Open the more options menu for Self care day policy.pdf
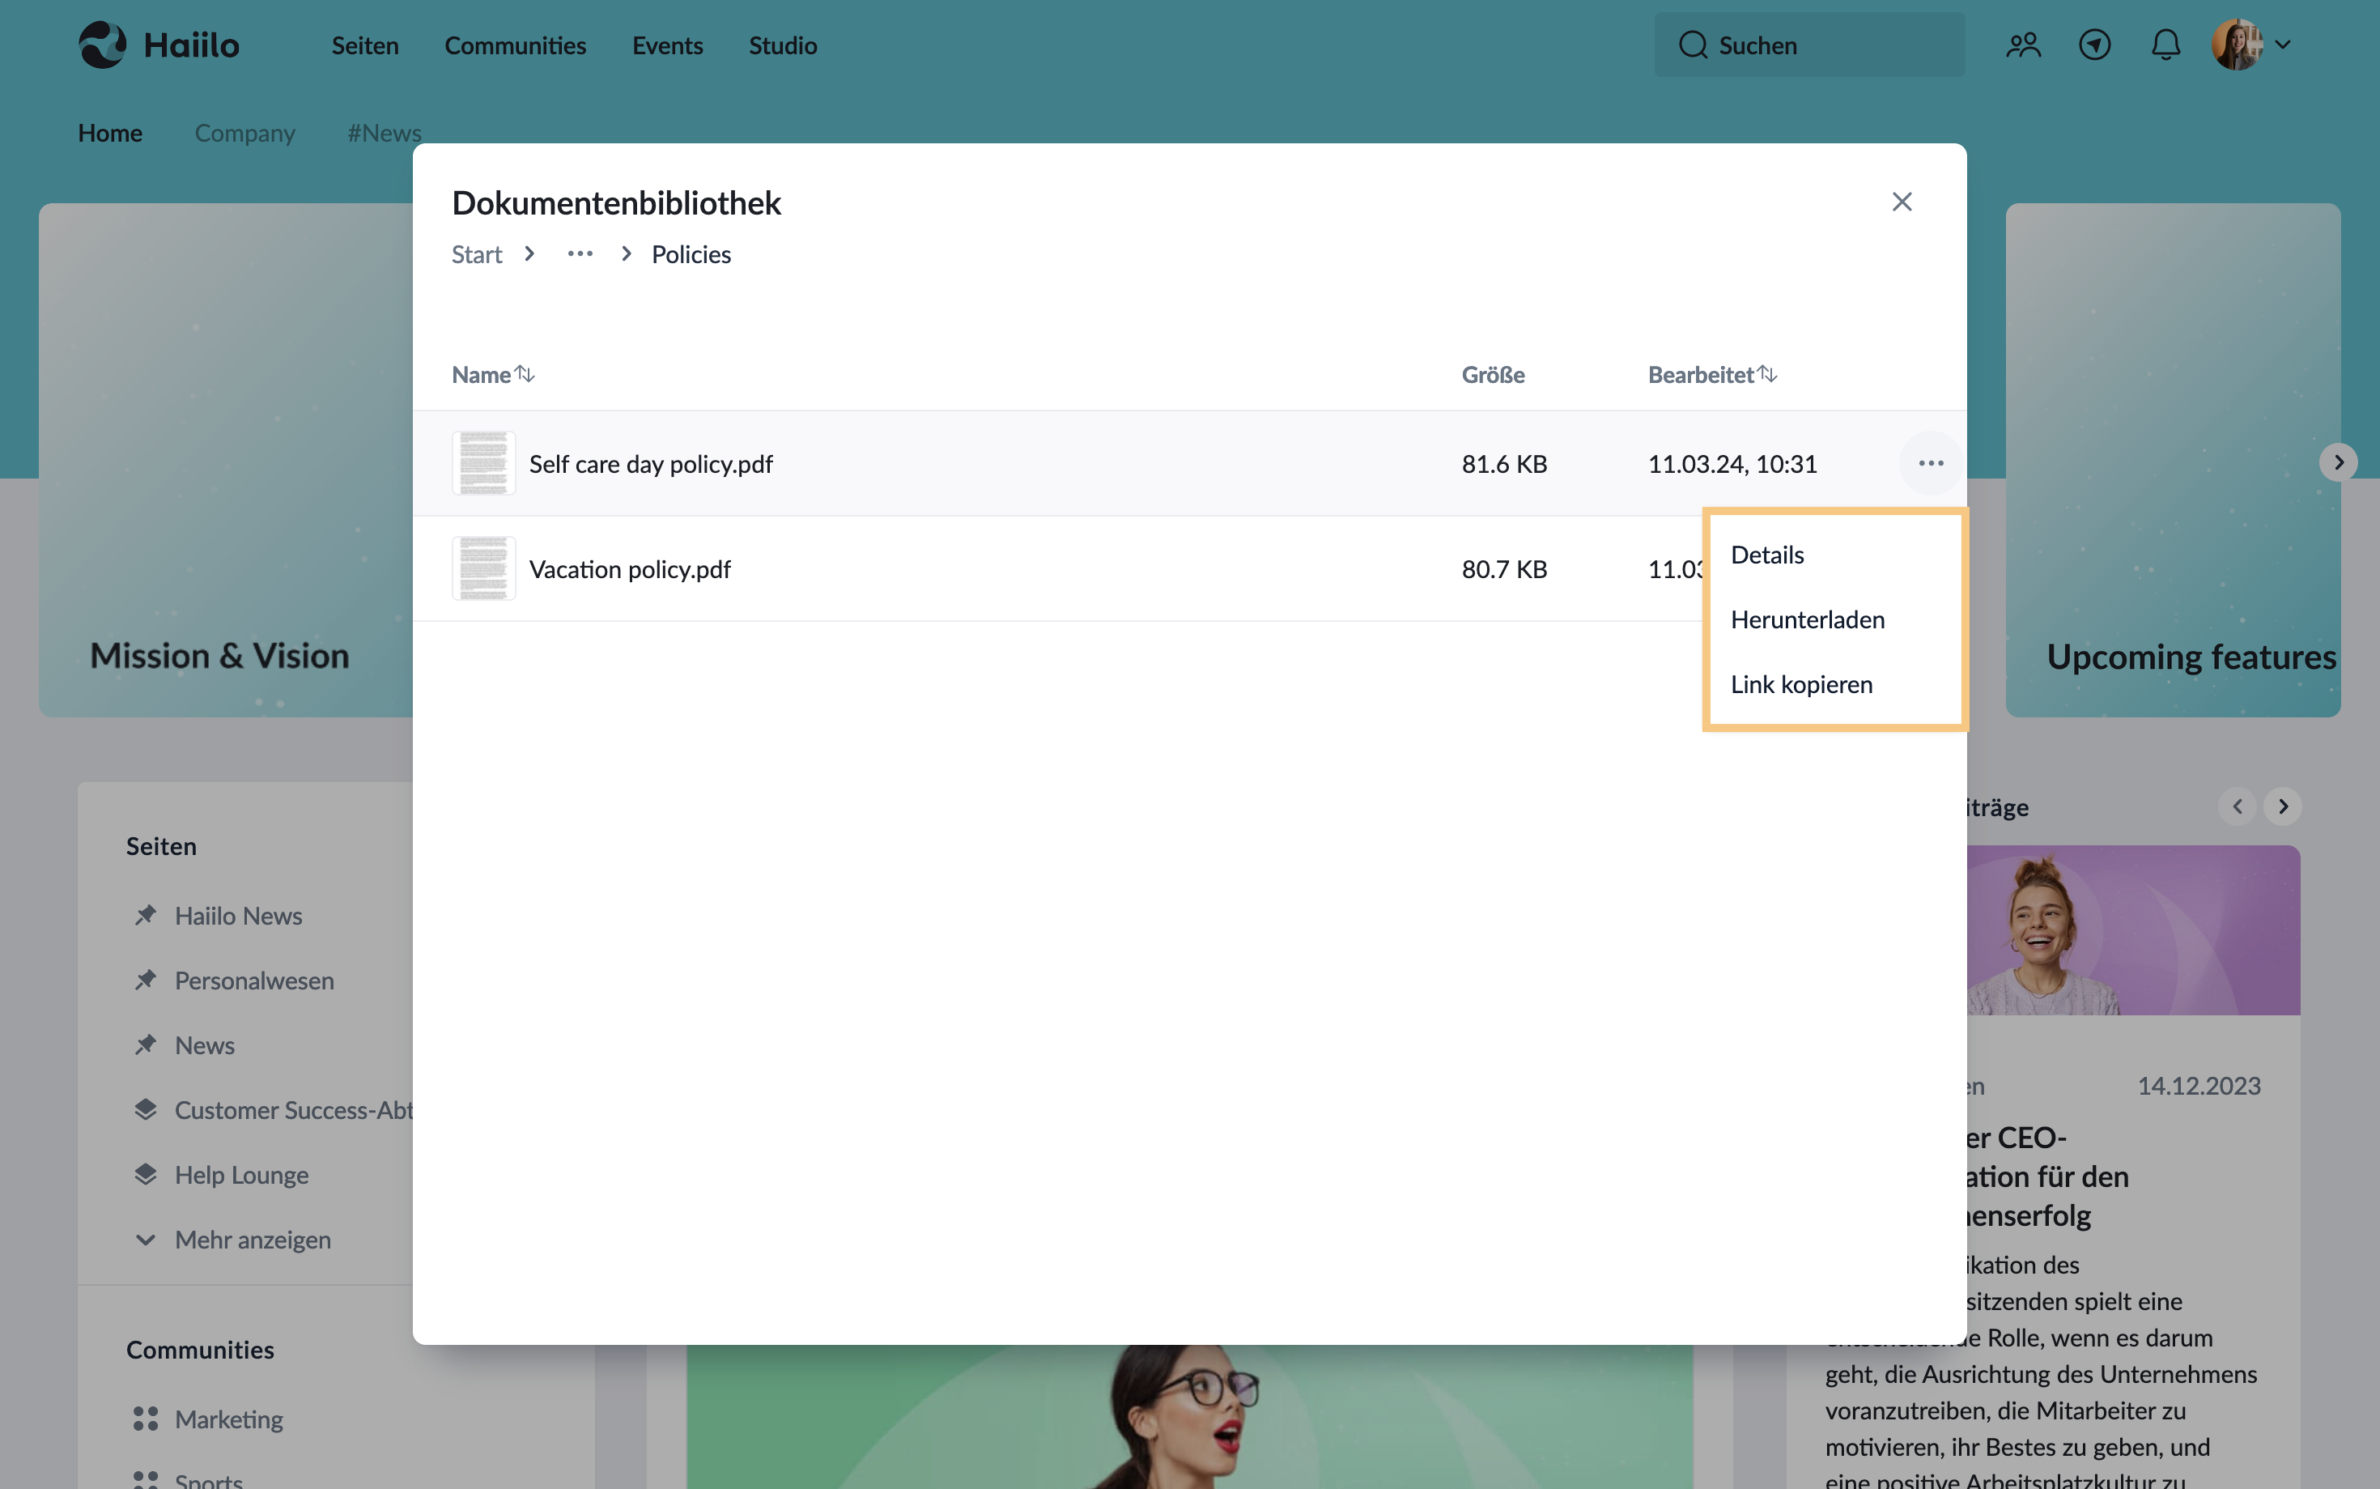Viewport: 2380px width, 1489px height. [1930, 463]
